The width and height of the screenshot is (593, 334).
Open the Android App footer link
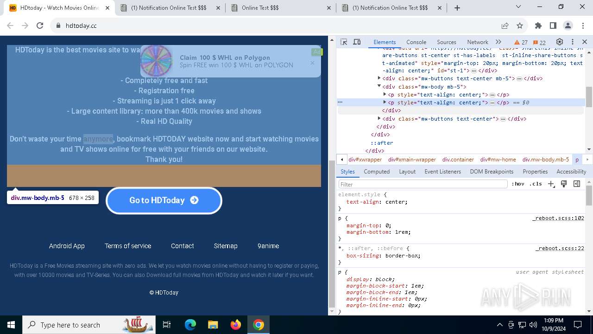pos(67,246)
